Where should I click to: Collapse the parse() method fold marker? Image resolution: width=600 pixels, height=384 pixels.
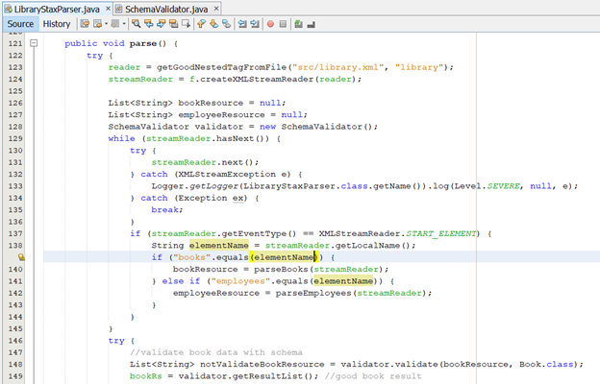[34, 43]
